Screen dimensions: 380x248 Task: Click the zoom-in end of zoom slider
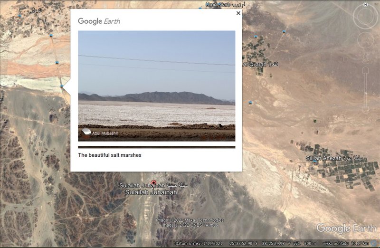[x=365, y=70]
